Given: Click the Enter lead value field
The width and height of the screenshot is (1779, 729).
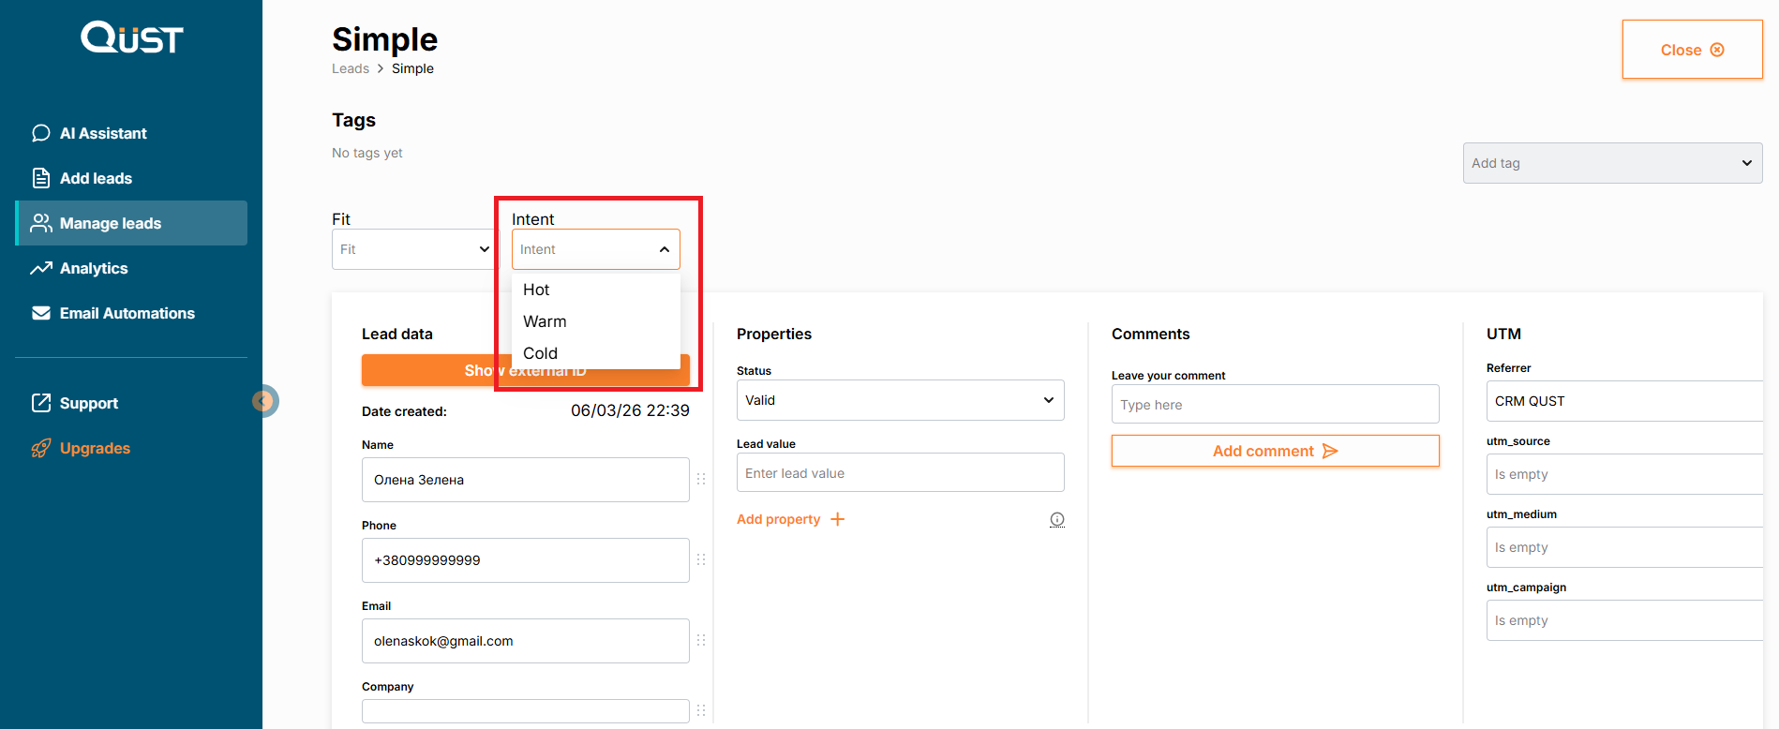Looking at the screenshot, I should (899, 473).
